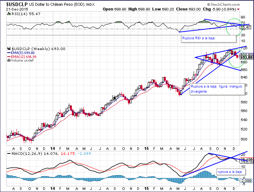Click the EMA(5) 699.80 legend entry
The height and width of the screenshot is (192, 254).
21,53
